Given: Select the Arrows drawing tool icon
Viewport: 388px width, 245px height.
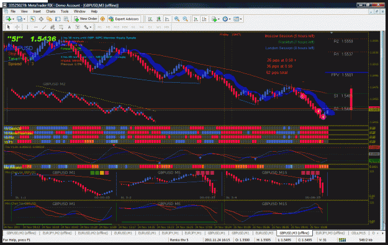Looking at the screenshot, I should tap(86, 27).
